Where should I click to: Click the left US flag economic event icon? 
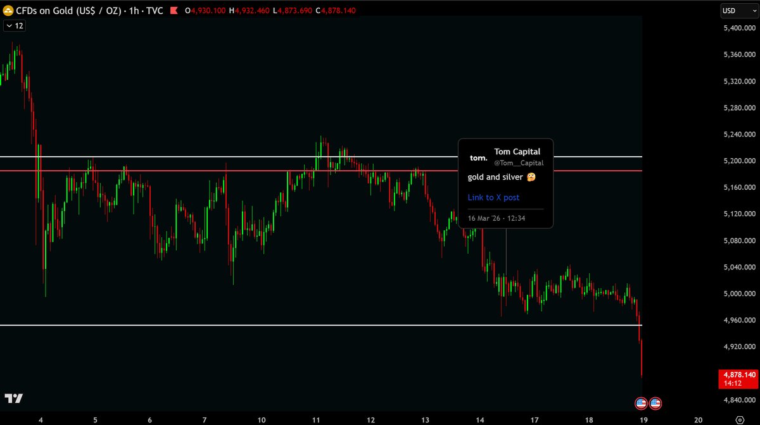pos(641,403)
